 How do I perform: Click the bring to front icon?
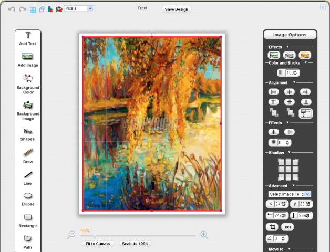tap(274, 112)
